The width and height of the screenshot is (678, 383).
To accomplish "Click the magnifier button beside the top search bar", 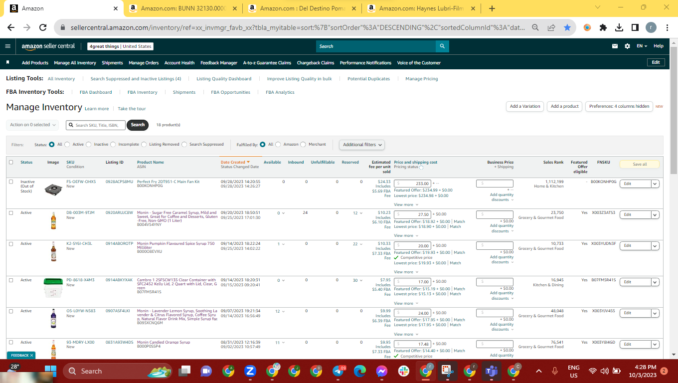I will [x=442, y=46].
